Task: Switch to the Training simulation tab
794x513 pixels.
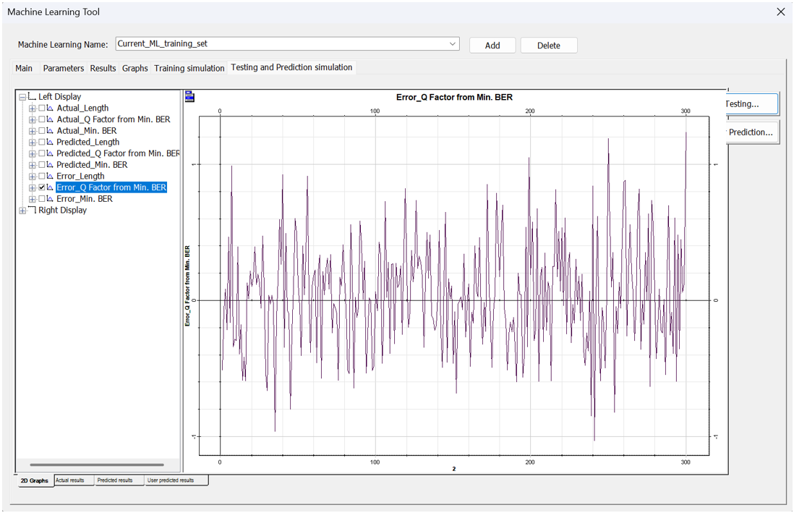Action: click(189, 68)
